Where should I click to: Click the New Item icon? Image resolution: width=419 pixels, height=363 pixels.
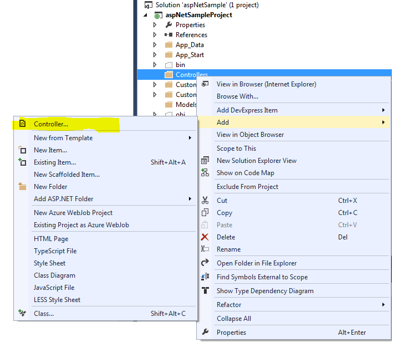coord(22,150)
